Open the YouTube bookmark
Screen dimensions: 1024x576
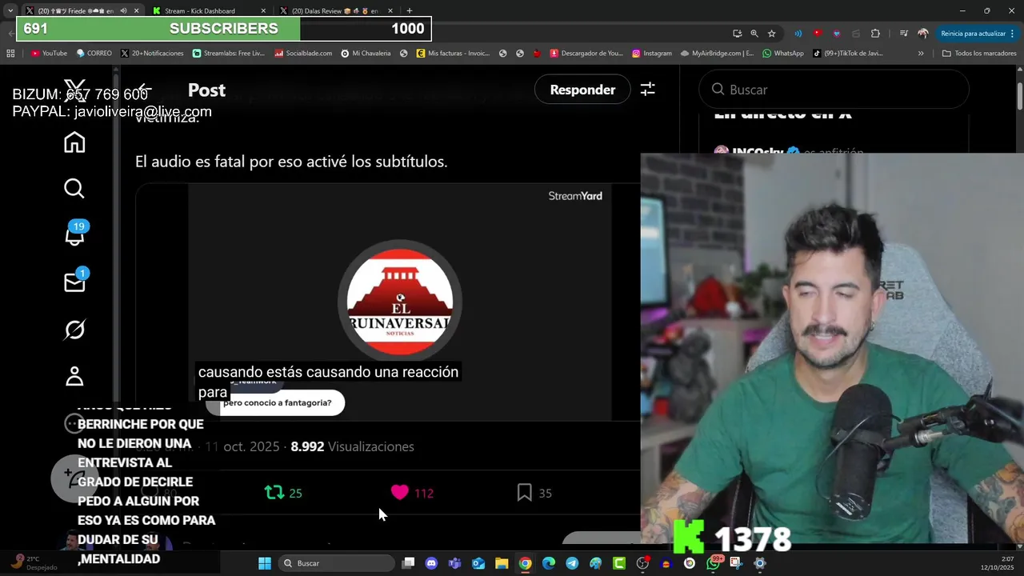49,54
